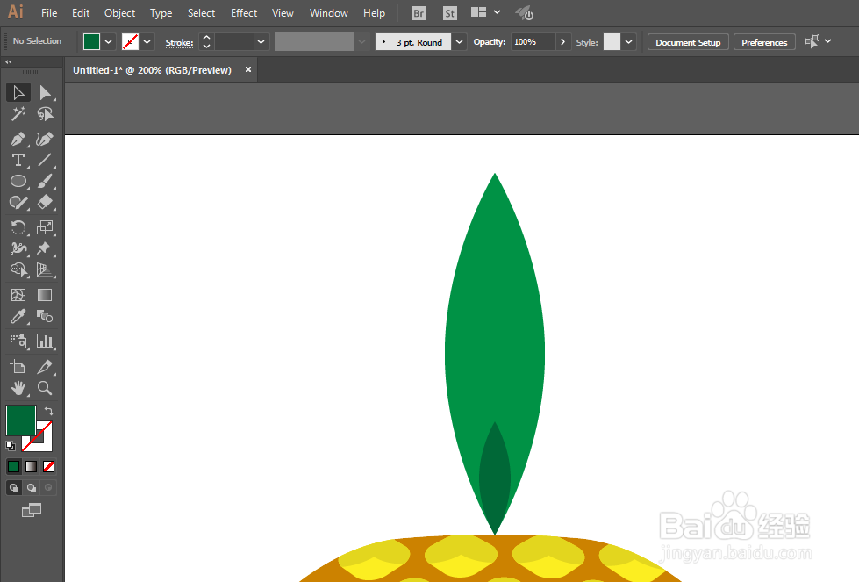Click the green Fill swatch in the toolbar
Screen dimensions: 859x582
point(20,420)
